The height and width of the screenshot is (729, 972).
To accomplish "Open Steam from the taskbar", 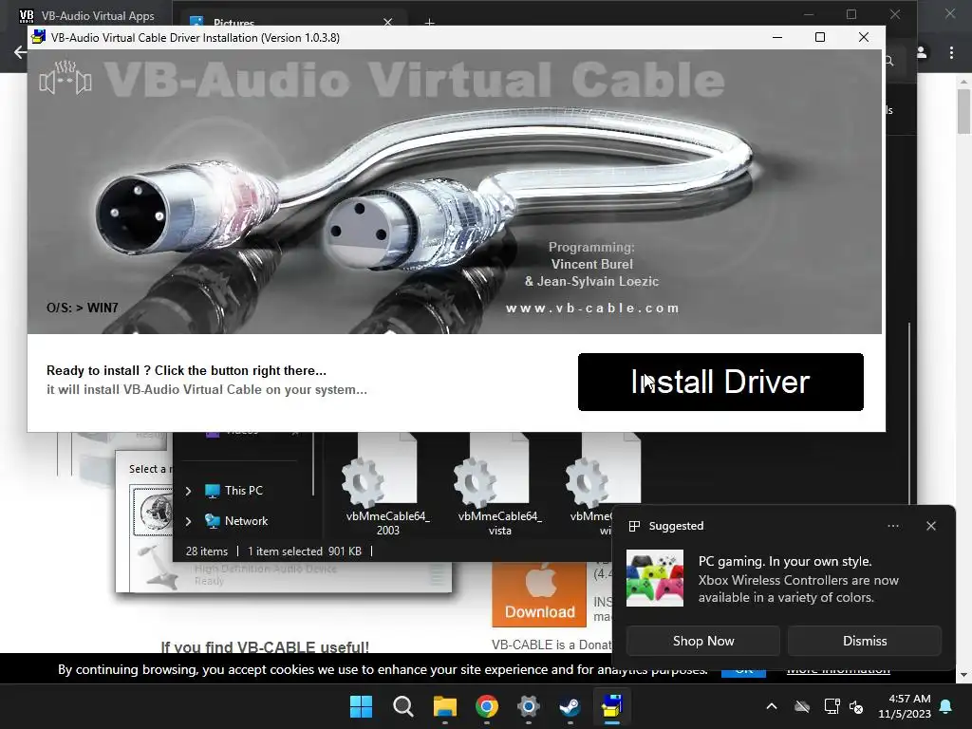I will 570,706.
